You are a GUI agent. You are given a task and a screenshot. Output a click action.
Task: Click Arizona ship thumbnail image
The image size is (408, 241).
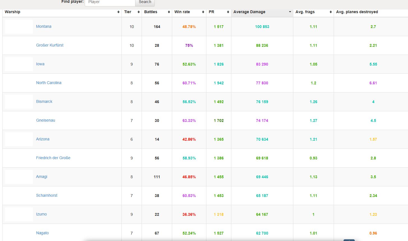[x=19, y=139]
